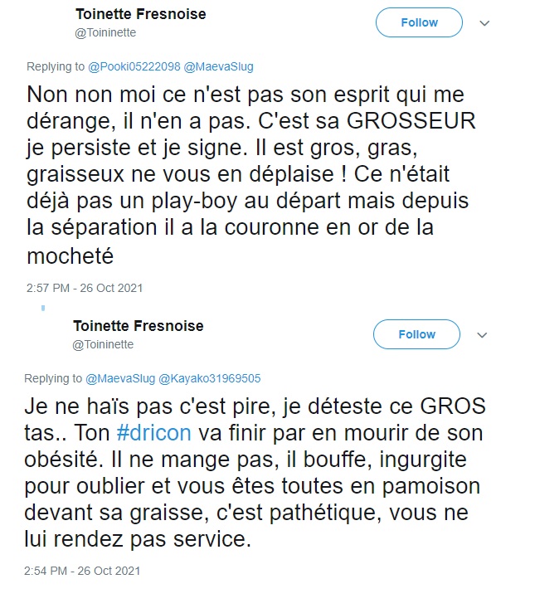Click the display name on the 2:54 PM tweet
This screenshot has height=613, width=535.
coord(138,326)
